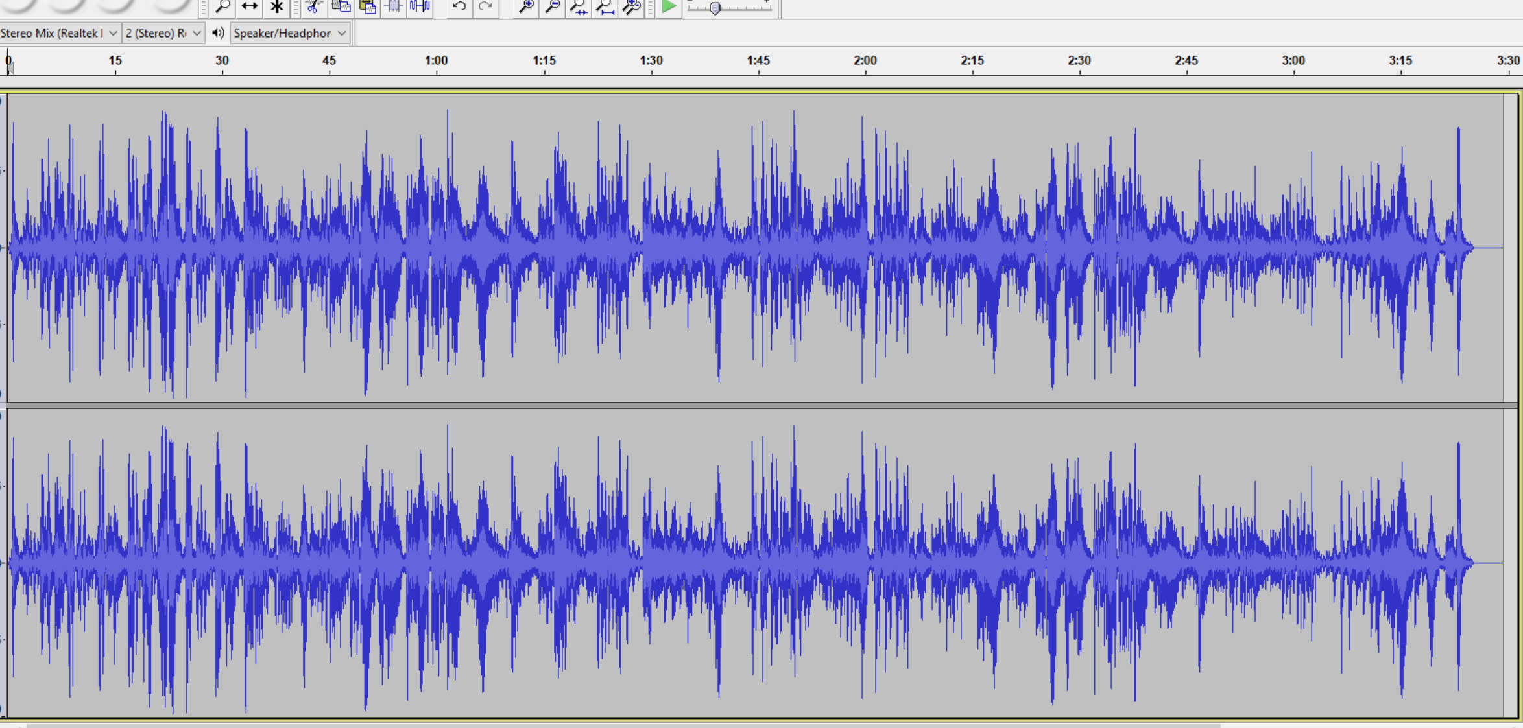
Task: Click timeline ruler at 2:00 mark
Action: [865, 62]
